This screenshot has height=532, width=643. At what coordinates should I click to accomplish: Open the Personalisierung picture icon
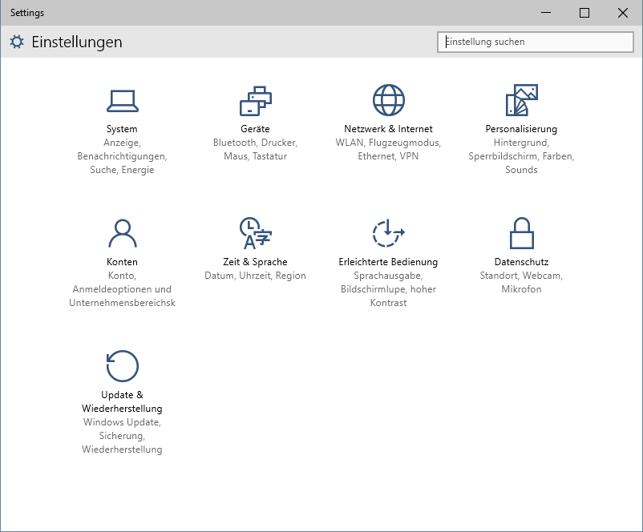(x=521, y=100)
